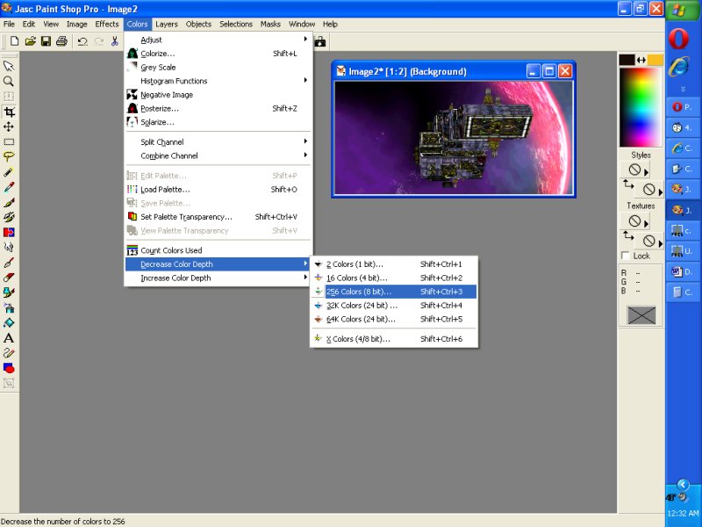Viewport: 702px width, 527px height.
Task: Select the Text tool
Action: pos(9,338)
